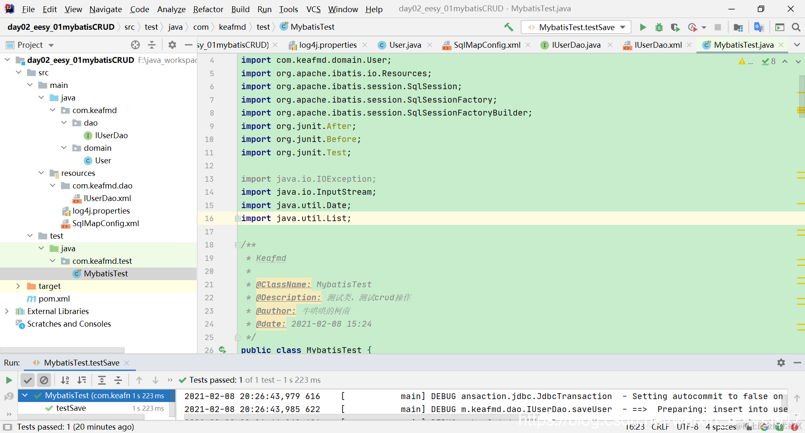The width and height of the screenshot is (805, 433).
Task: Click the CRLF line separator in the status bar
Action: coord(660,427)
